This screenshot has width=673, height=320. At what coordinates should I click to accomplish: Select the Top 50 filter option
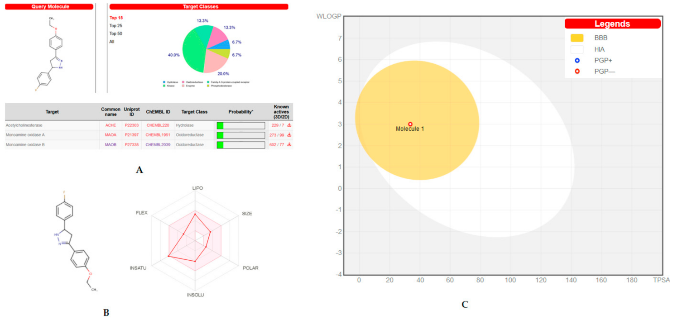coord(116,33)
